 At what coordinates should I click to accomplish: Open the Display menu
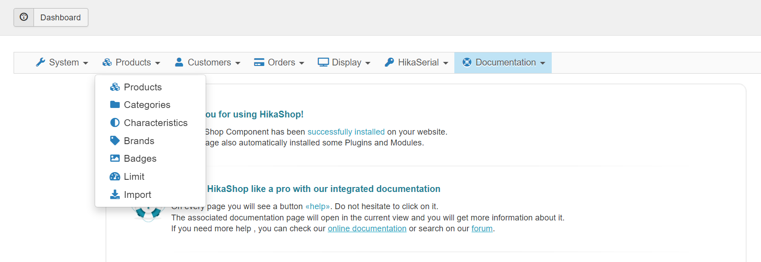coord(344,62)
